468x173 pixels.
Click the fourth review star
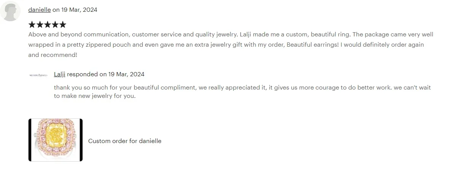[55, 25]
